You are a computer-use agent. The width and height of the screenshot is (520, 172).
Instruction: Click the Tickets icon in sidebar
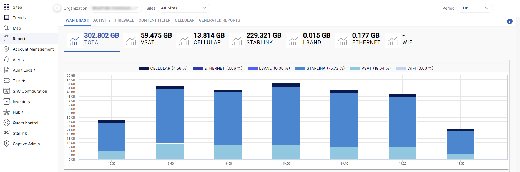(7, 80)
